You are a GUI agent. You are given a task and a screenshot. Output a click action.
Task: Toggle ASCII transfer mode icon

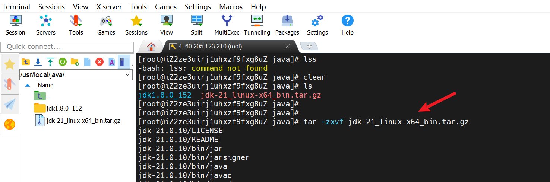coord(111,62)
